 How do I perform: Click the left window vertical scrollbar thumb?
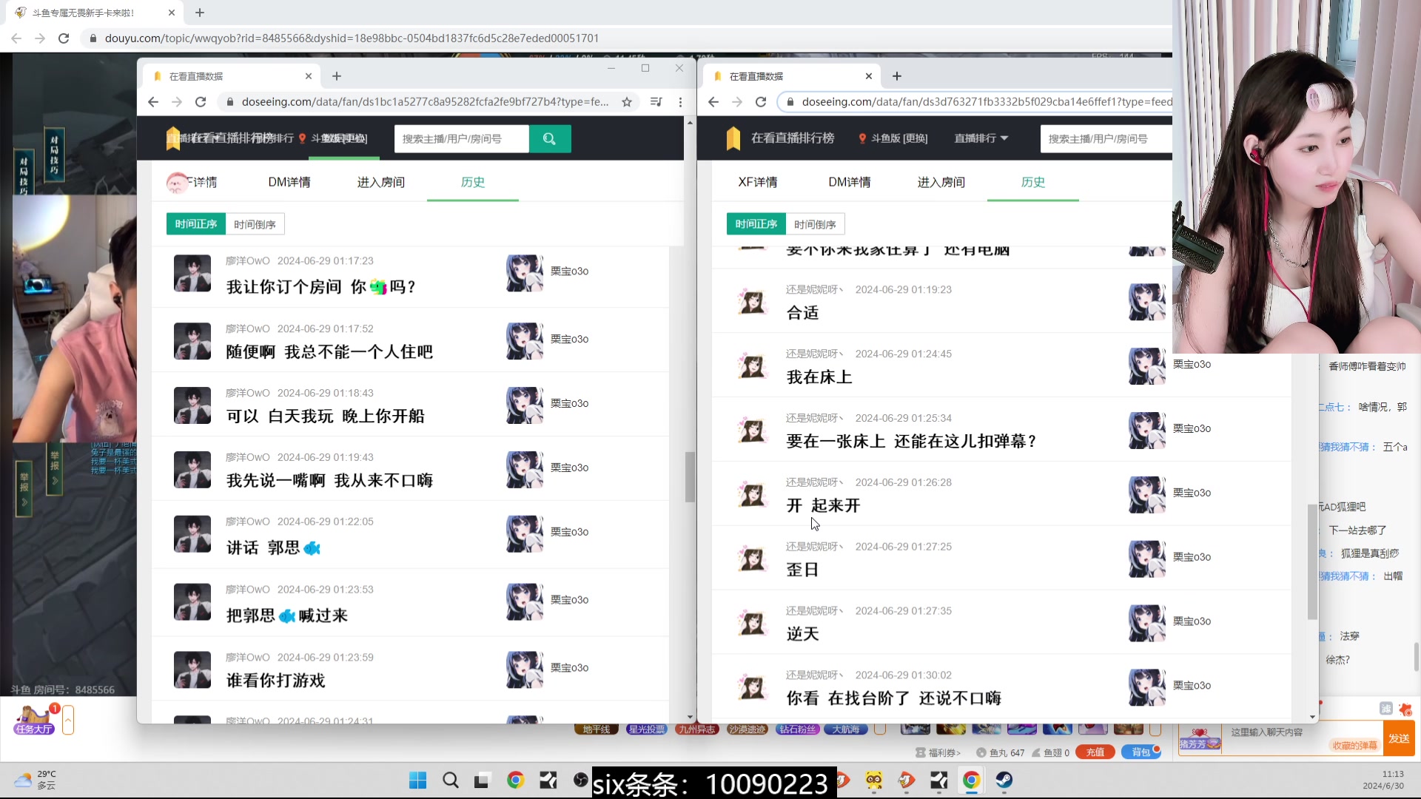point(690,477)
